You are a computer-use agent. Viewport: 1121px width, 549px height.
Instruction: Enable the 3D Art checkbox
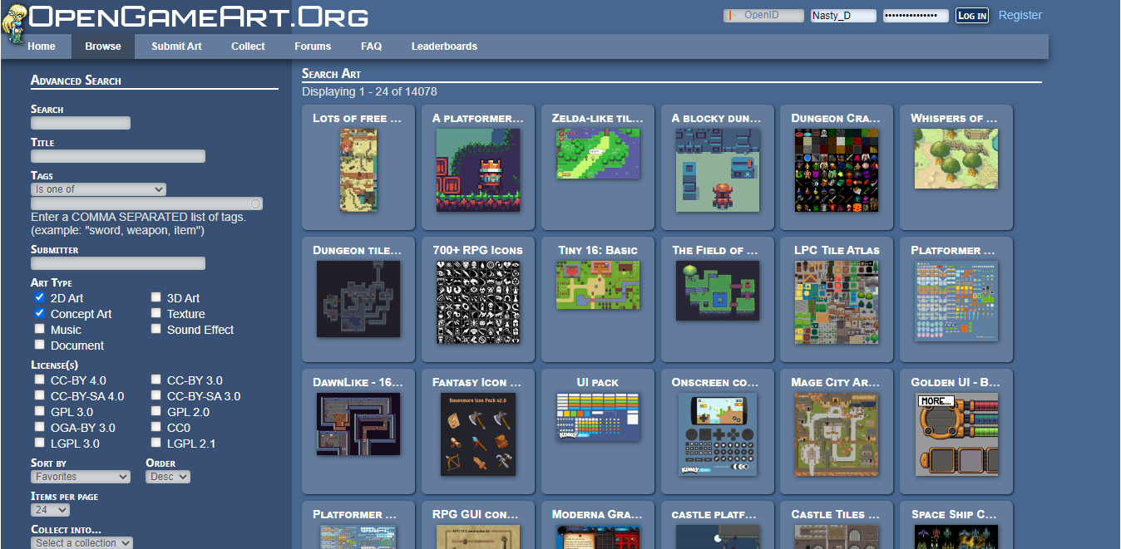156,297
